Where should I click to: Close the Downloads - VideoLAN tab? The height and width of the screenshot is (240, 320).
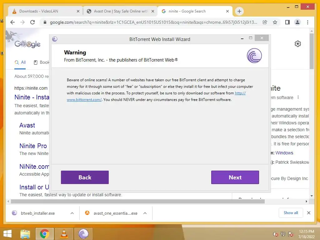pos(78,12)
